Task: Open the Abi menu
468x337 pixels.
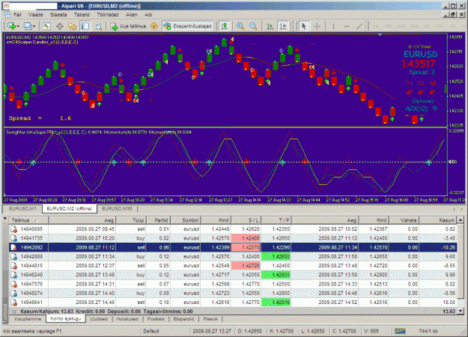Action: tap(148, 14)
